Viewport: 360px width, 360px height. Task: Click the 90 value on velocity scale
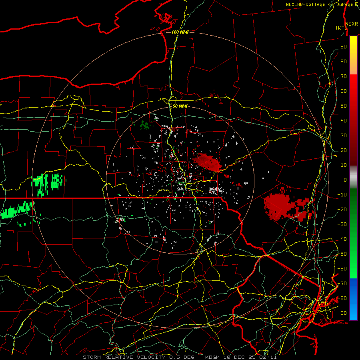point(344,47)
